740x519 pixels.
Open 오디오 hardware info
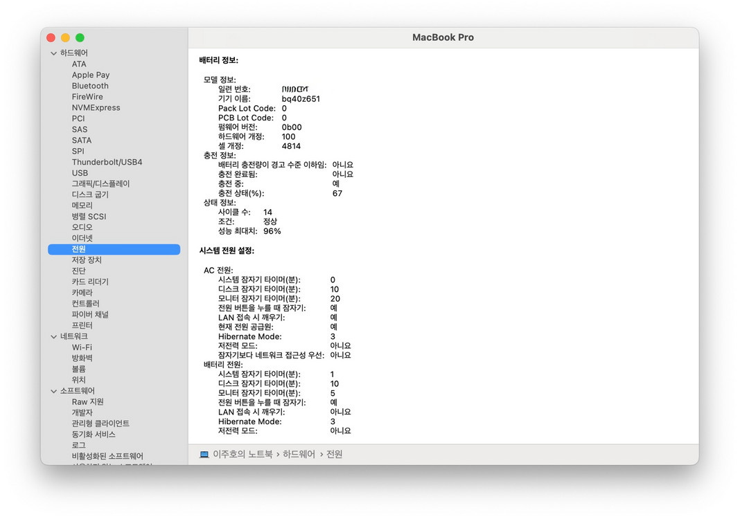click(82, 227)
